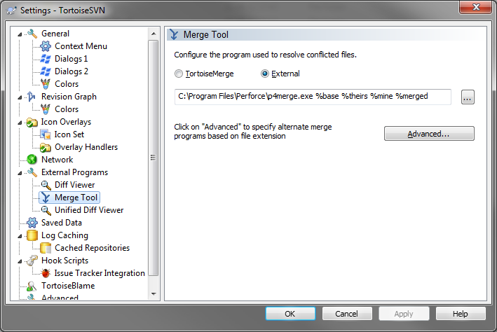Click the external merge tool path field
Viewport: 497px width, 332px height.
[x=313, y=97]
